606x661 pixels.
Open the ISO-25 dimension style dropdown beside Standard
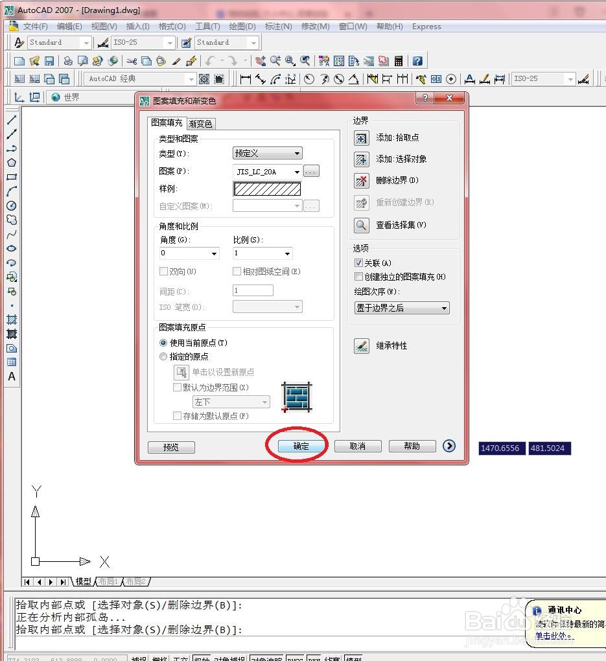click(142, 43)
